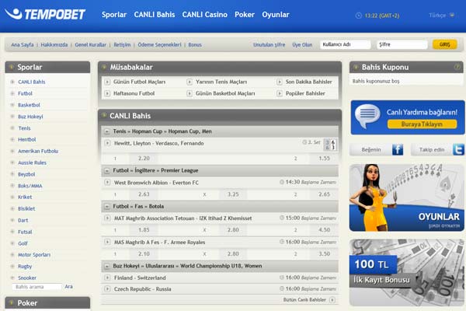Collapse the Tenis Hopman Cup section
The width and height of the screenshot is (466, 311).
[x=107, y=131]
